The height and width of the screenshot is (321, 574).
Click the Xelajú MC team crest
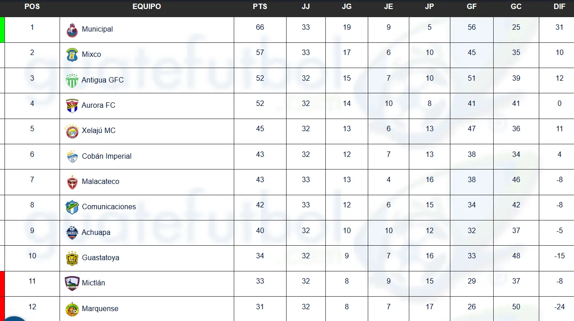click(x=72, y=131)
